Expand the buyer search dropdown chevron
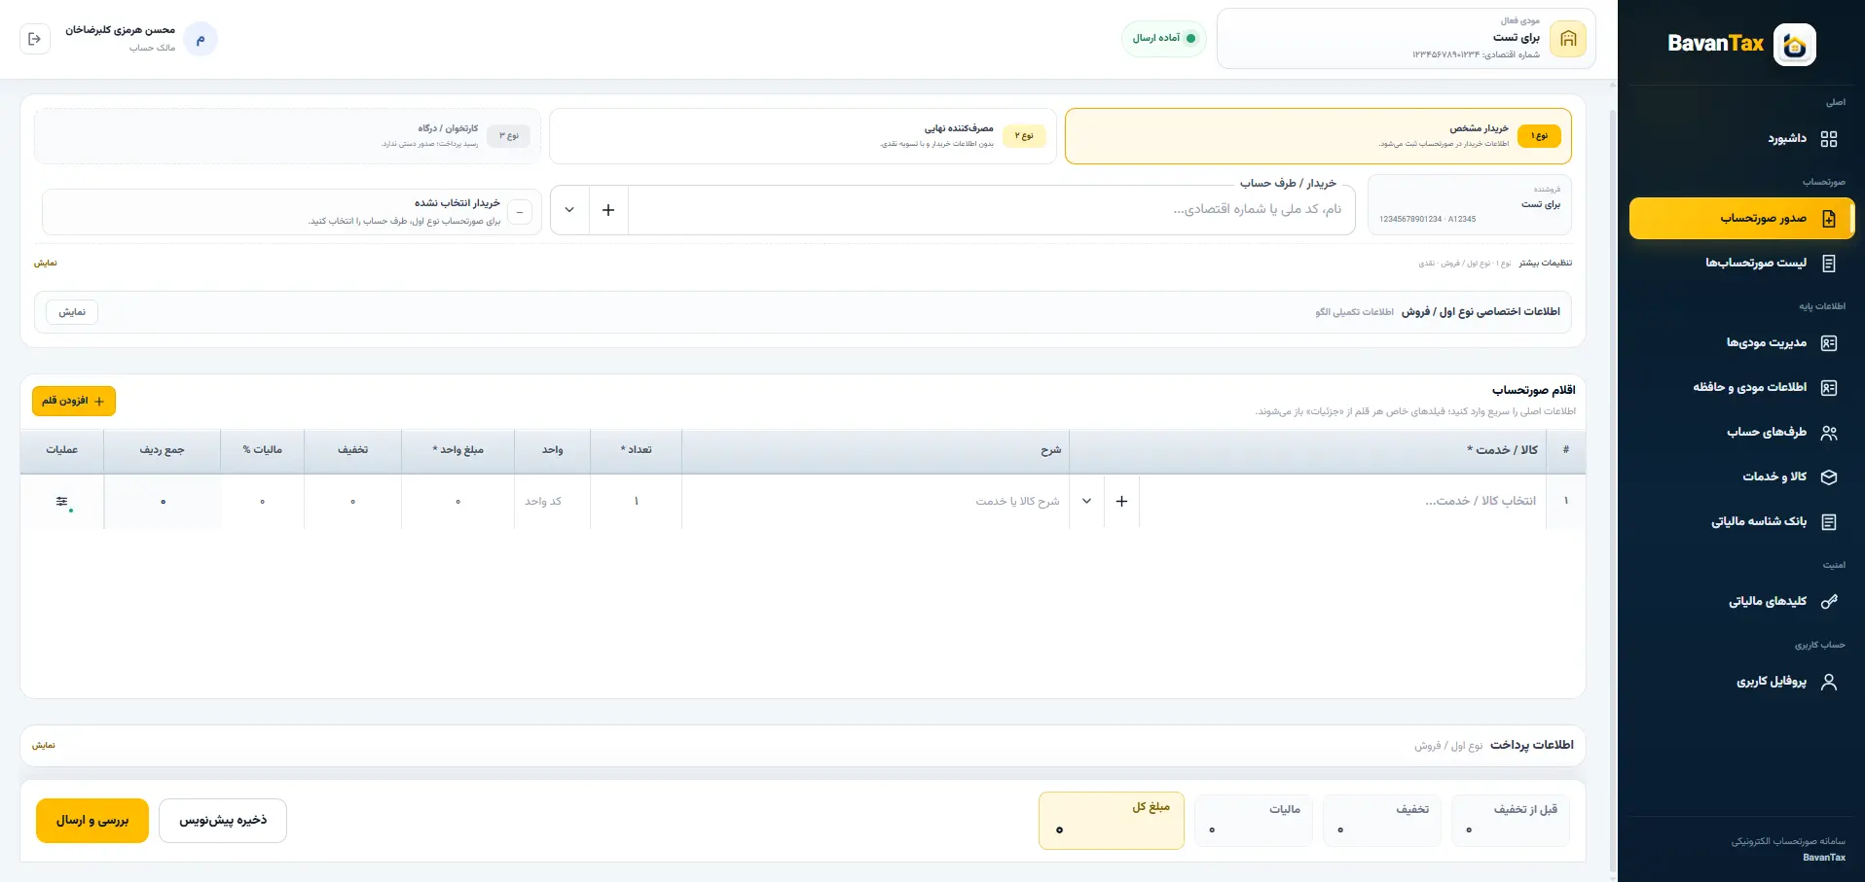 569,210
